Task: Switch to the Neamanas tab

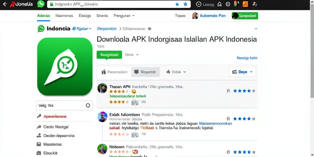Action: 64,16
